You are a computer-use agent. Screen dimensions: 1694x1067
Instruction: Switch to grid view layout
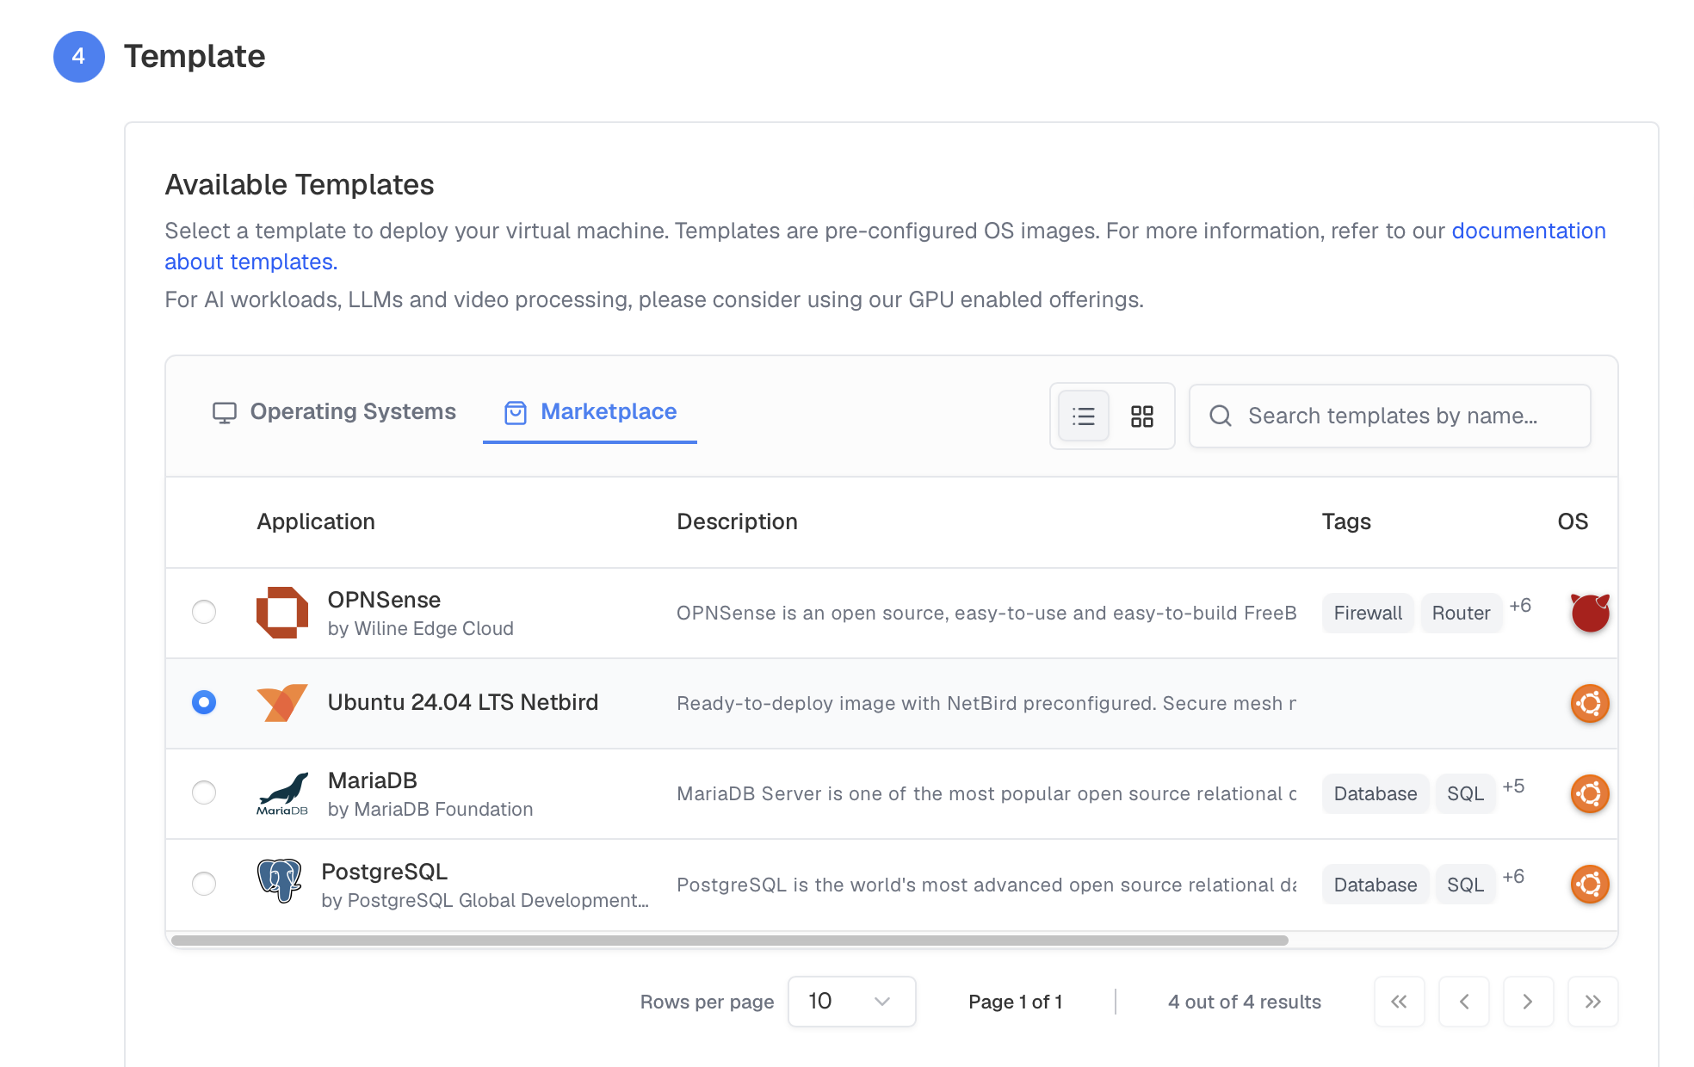(x=1142, y=416)
